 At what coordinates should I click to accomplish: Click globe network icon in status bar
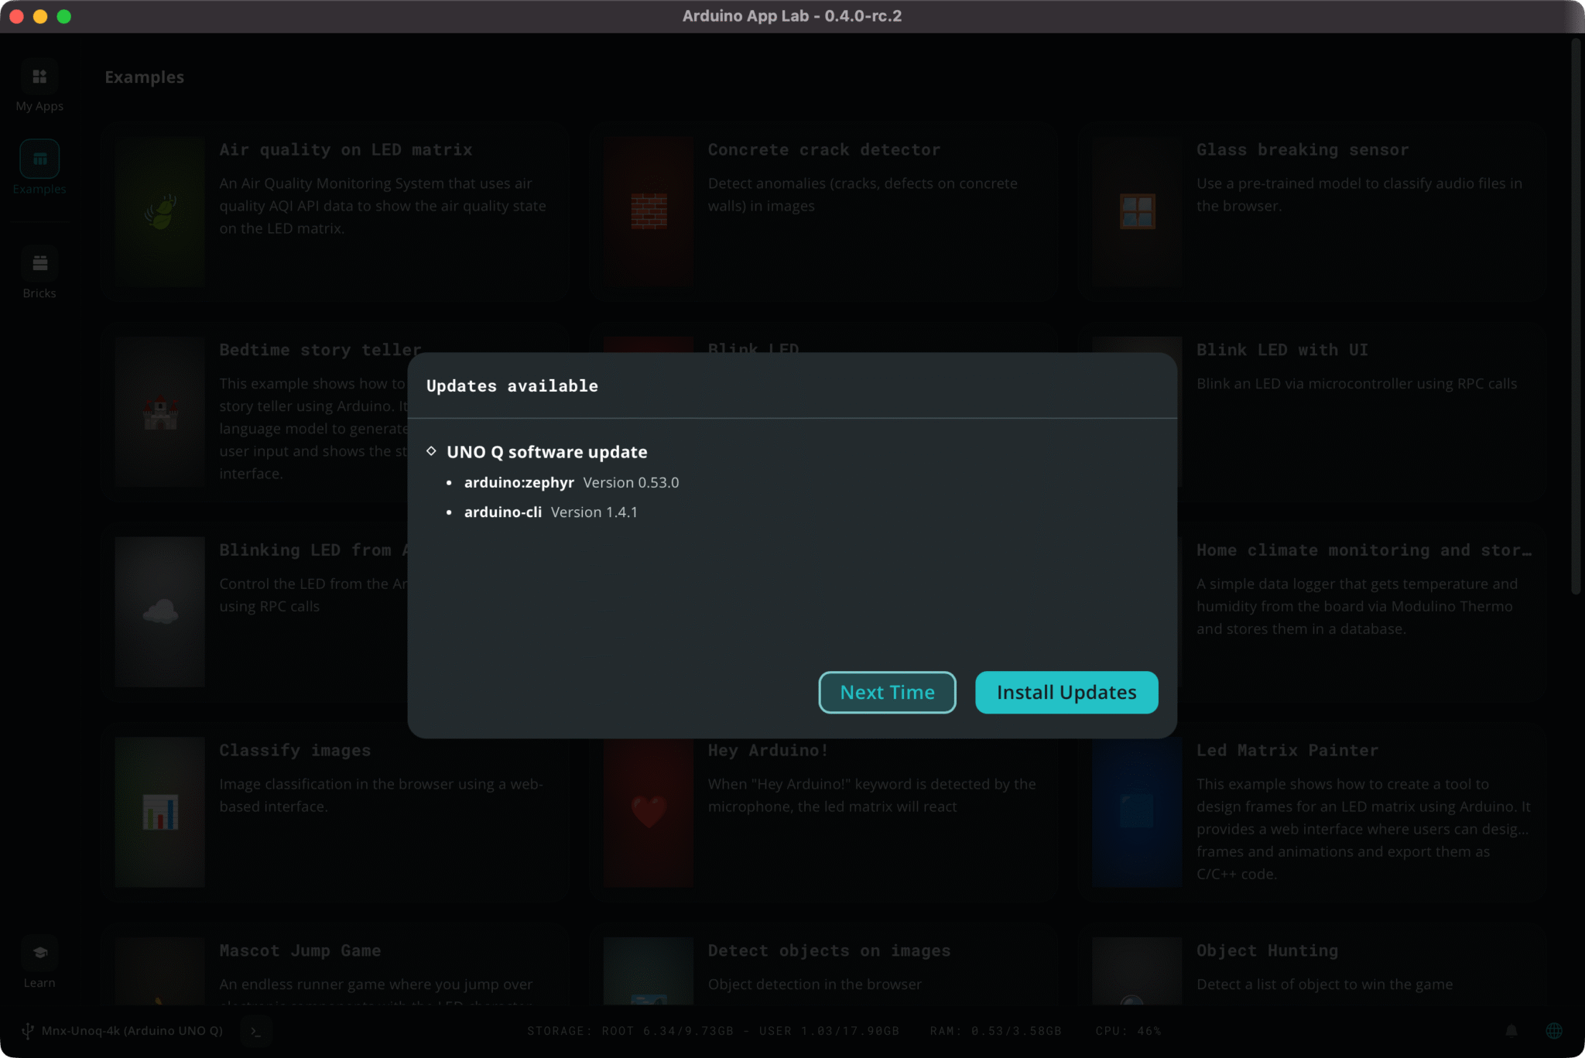(x=1553, y=1030)
